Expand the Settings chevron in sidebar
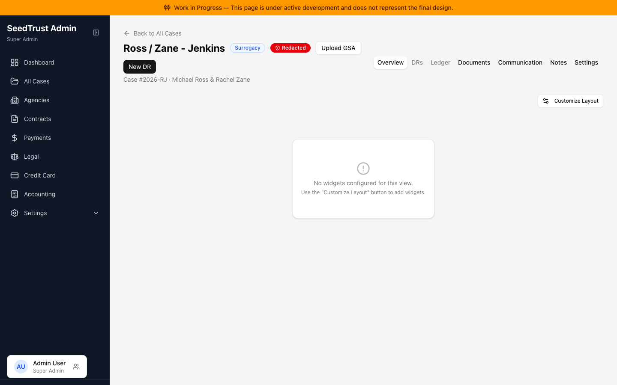Image resolution: width=617 pixels, height=385 pixels. tap(96, 213)
